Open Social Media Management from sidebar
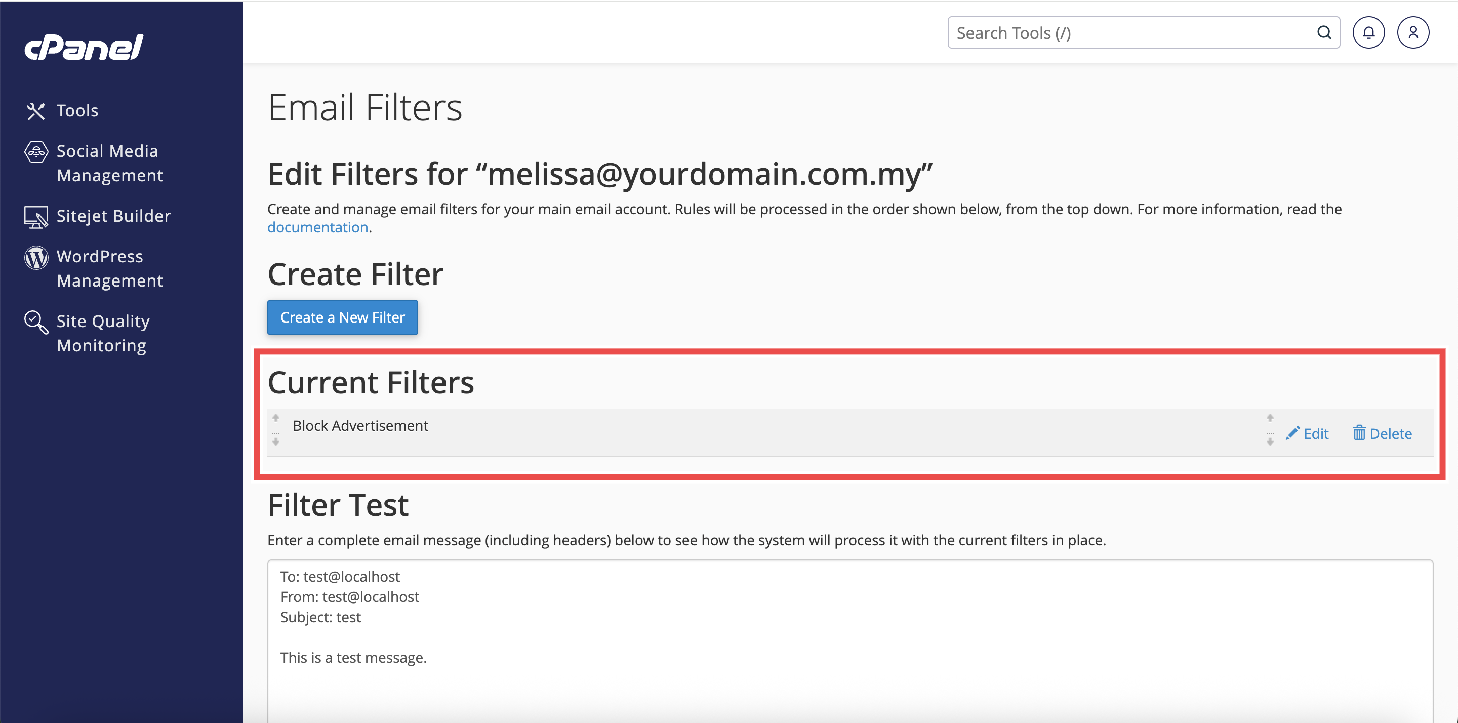The image size is (1458, 723). 107,163
